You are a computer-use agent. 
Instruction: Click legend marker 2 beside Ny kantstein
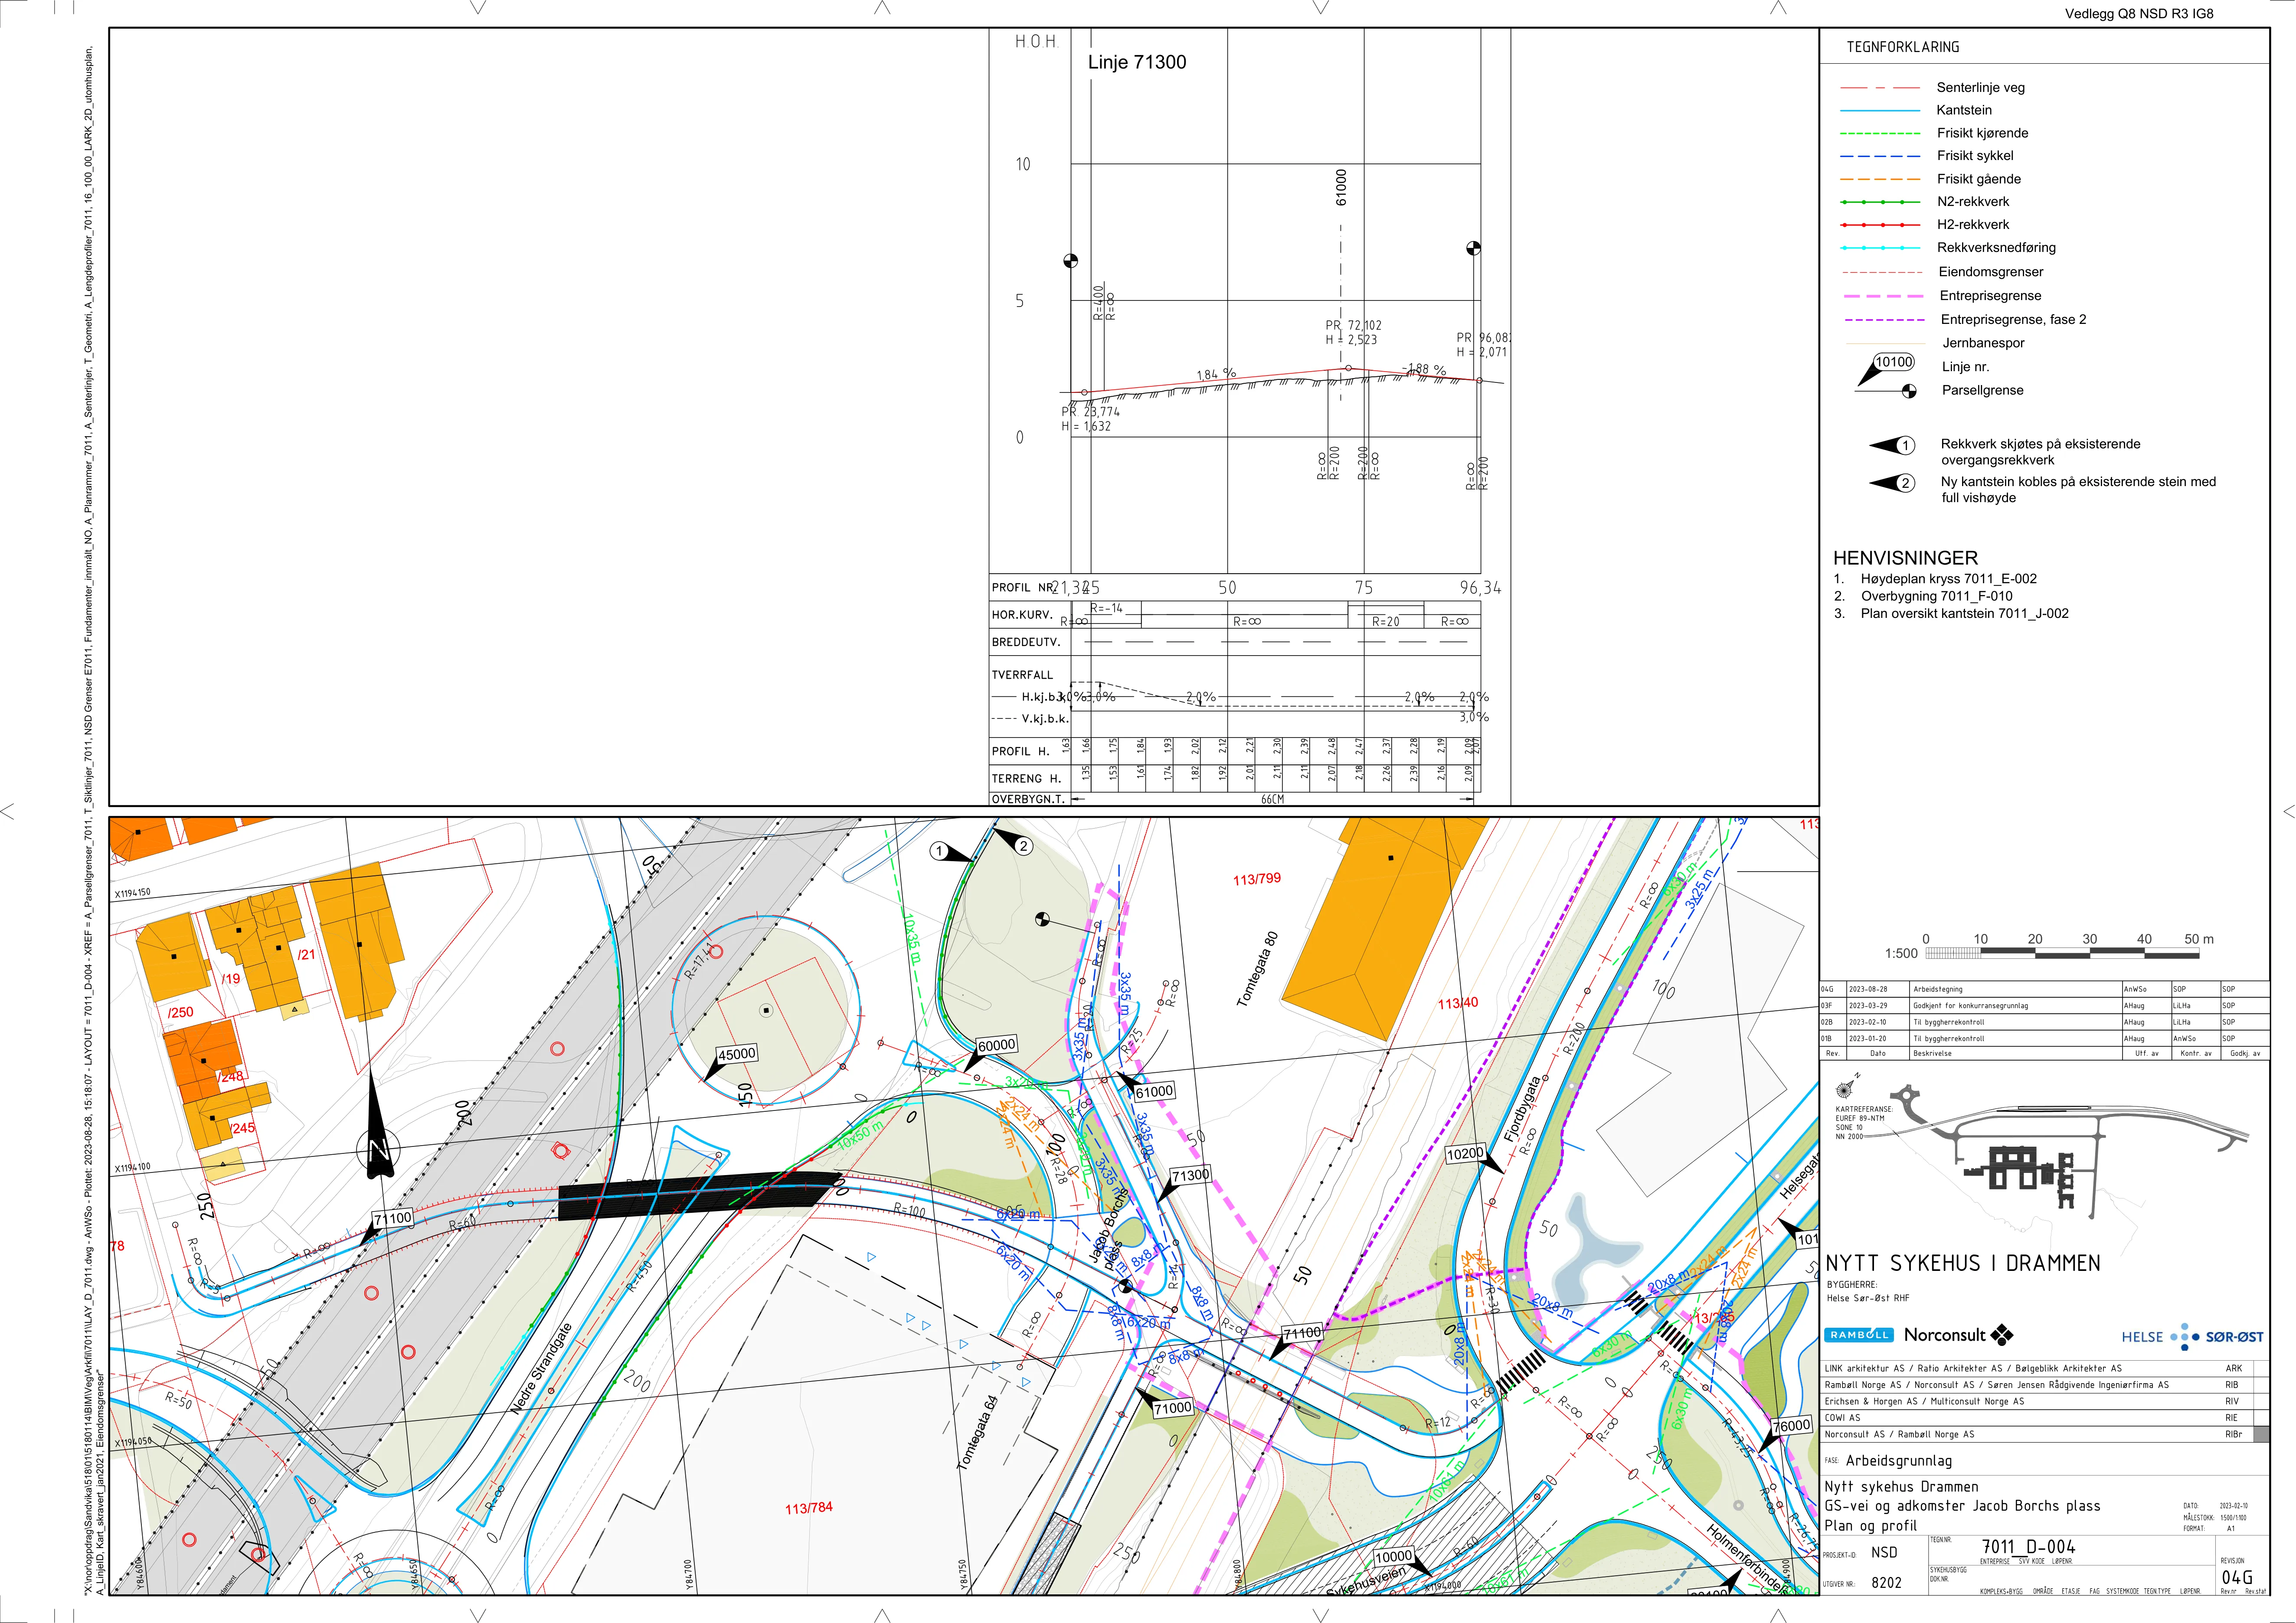[x=1892, y=483]
